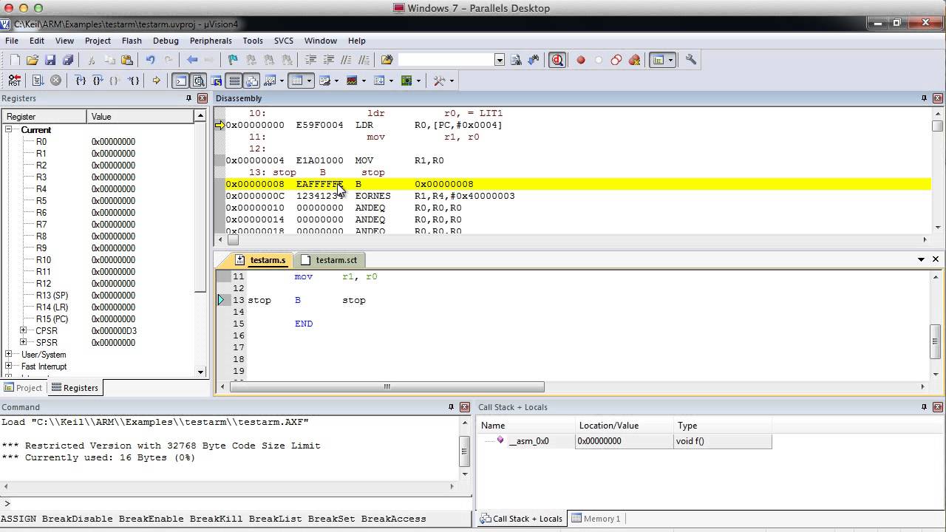Click the Type column header
Image resolution: width=946 pixels, height=532 pixels.
coord(723,426)
